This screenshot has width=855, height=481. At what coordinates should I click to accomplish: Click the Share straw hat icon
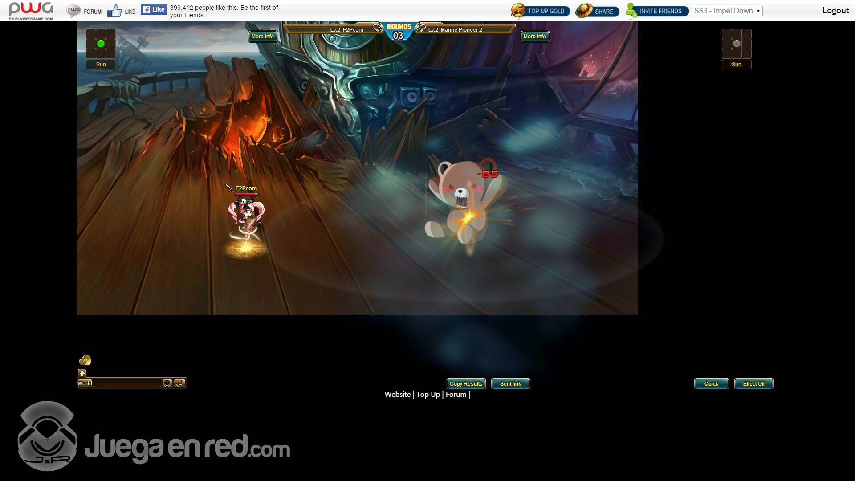[x=584, y=11]
